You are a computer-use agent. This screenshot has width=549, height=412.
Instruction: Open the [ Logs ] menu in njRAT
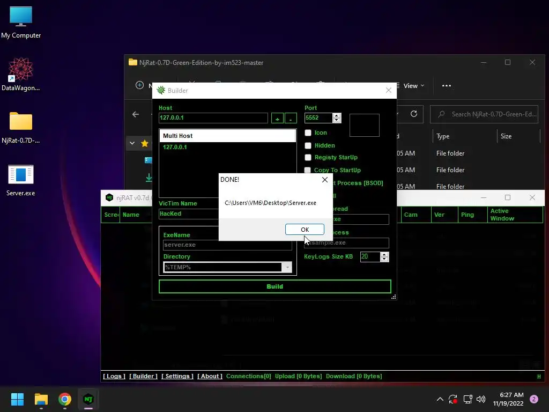tap(114, 376)
